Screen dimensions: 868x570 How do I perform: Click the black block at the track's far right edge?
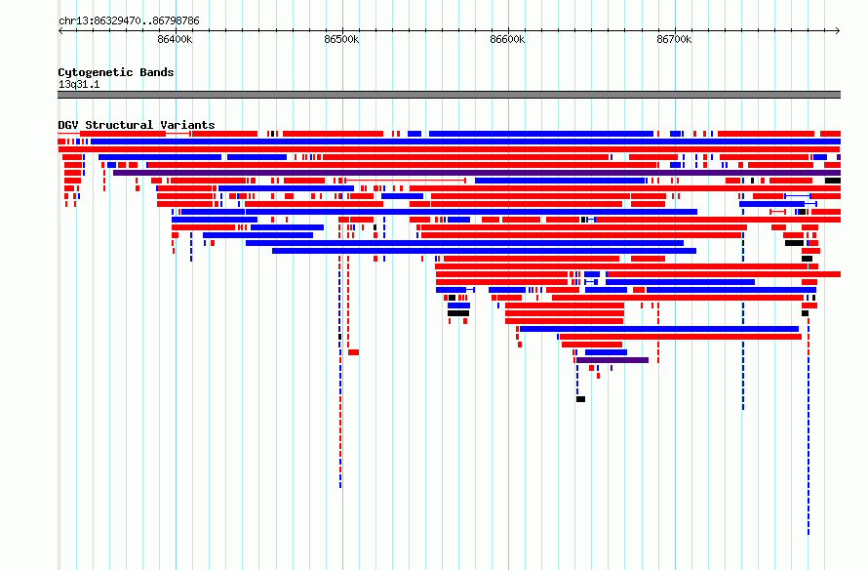click(833, 181)
